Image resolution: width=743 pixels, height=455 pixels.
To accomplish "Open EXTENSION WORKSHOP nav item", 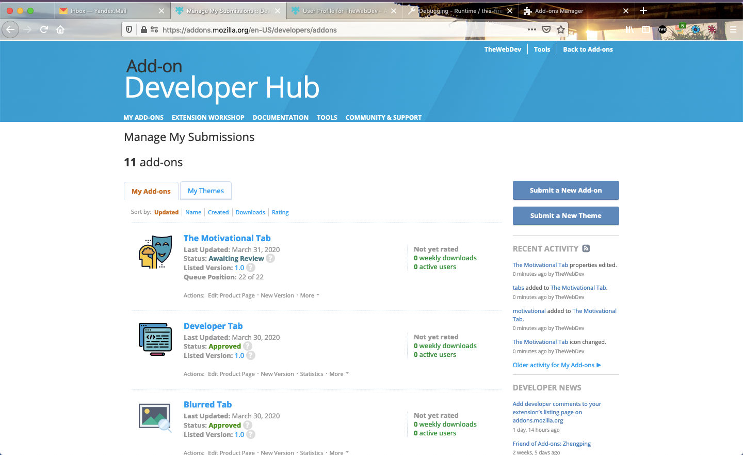I will (208, 117).
